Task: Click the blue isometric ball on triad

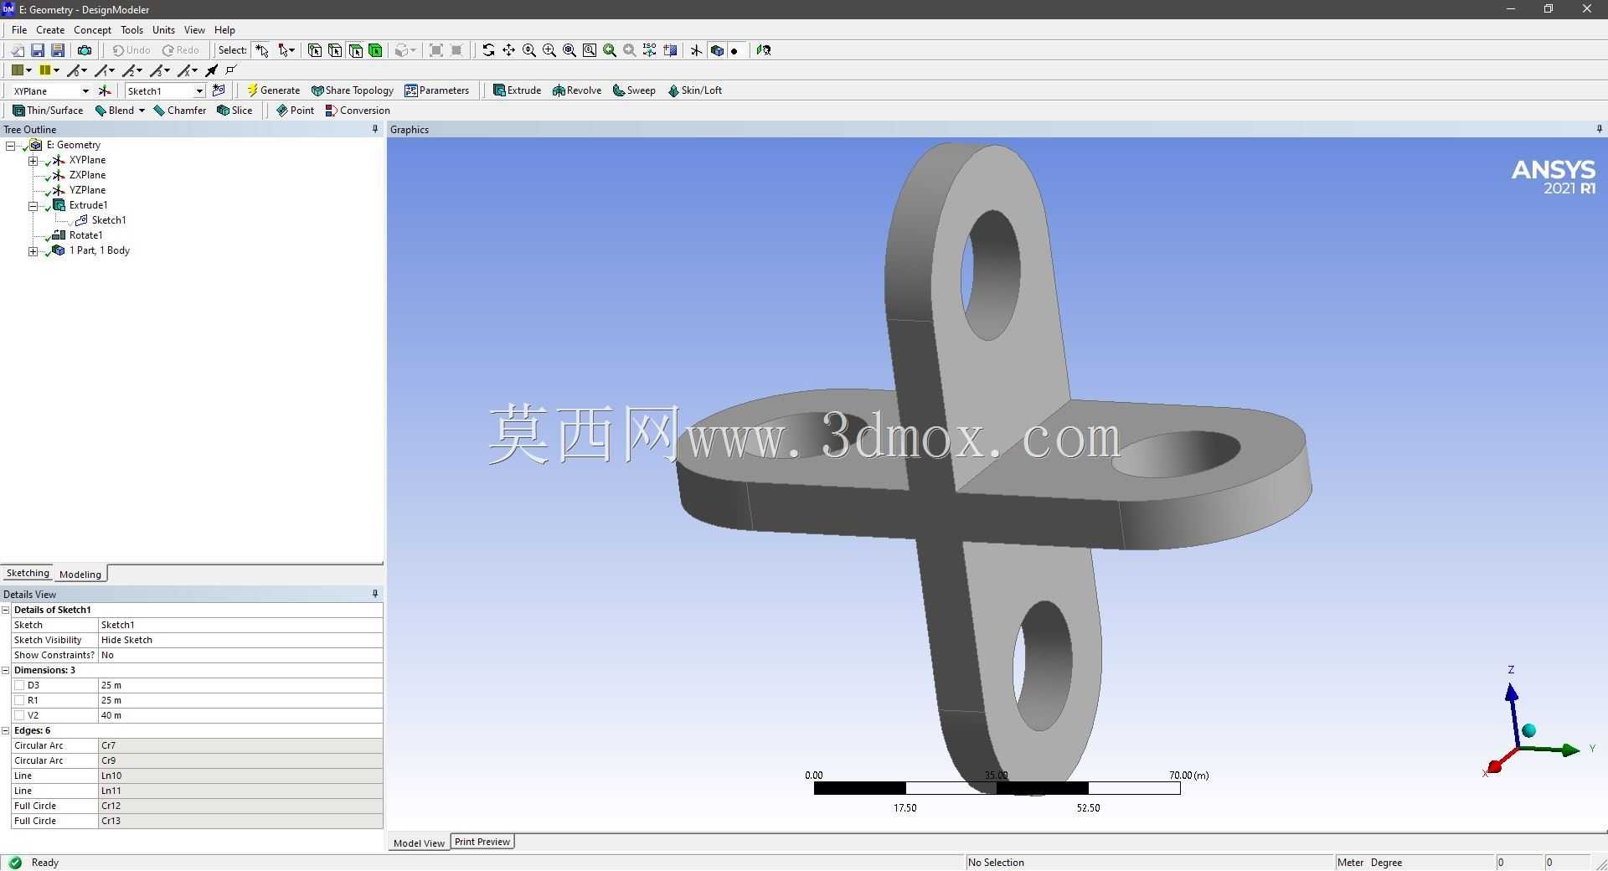Action: 1528,730
